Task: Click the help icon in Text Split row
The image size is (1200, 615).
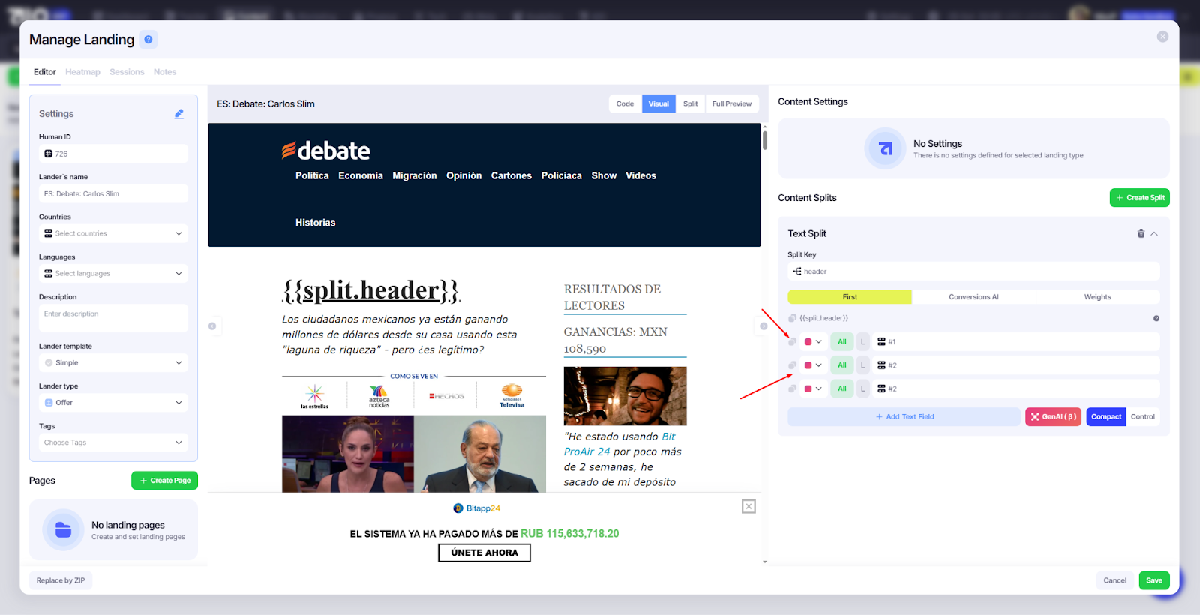Action: point(1156,318)
